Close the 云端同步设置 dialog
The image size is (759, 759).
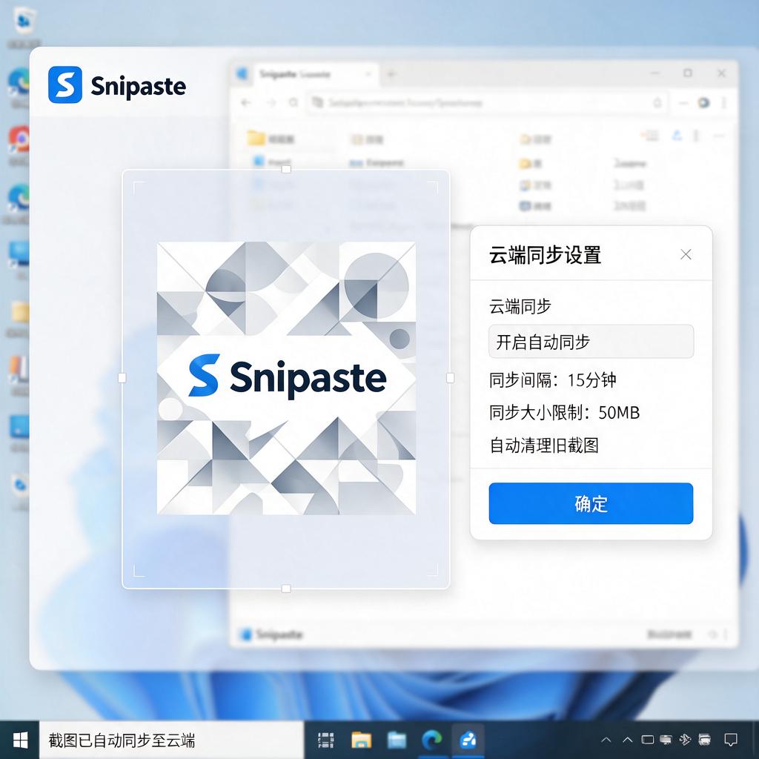pyautogui.click(x=686, y=255)
